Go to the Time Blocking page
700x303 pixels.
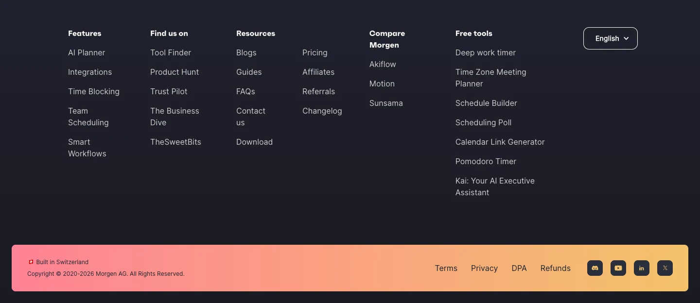click(94, 91)
